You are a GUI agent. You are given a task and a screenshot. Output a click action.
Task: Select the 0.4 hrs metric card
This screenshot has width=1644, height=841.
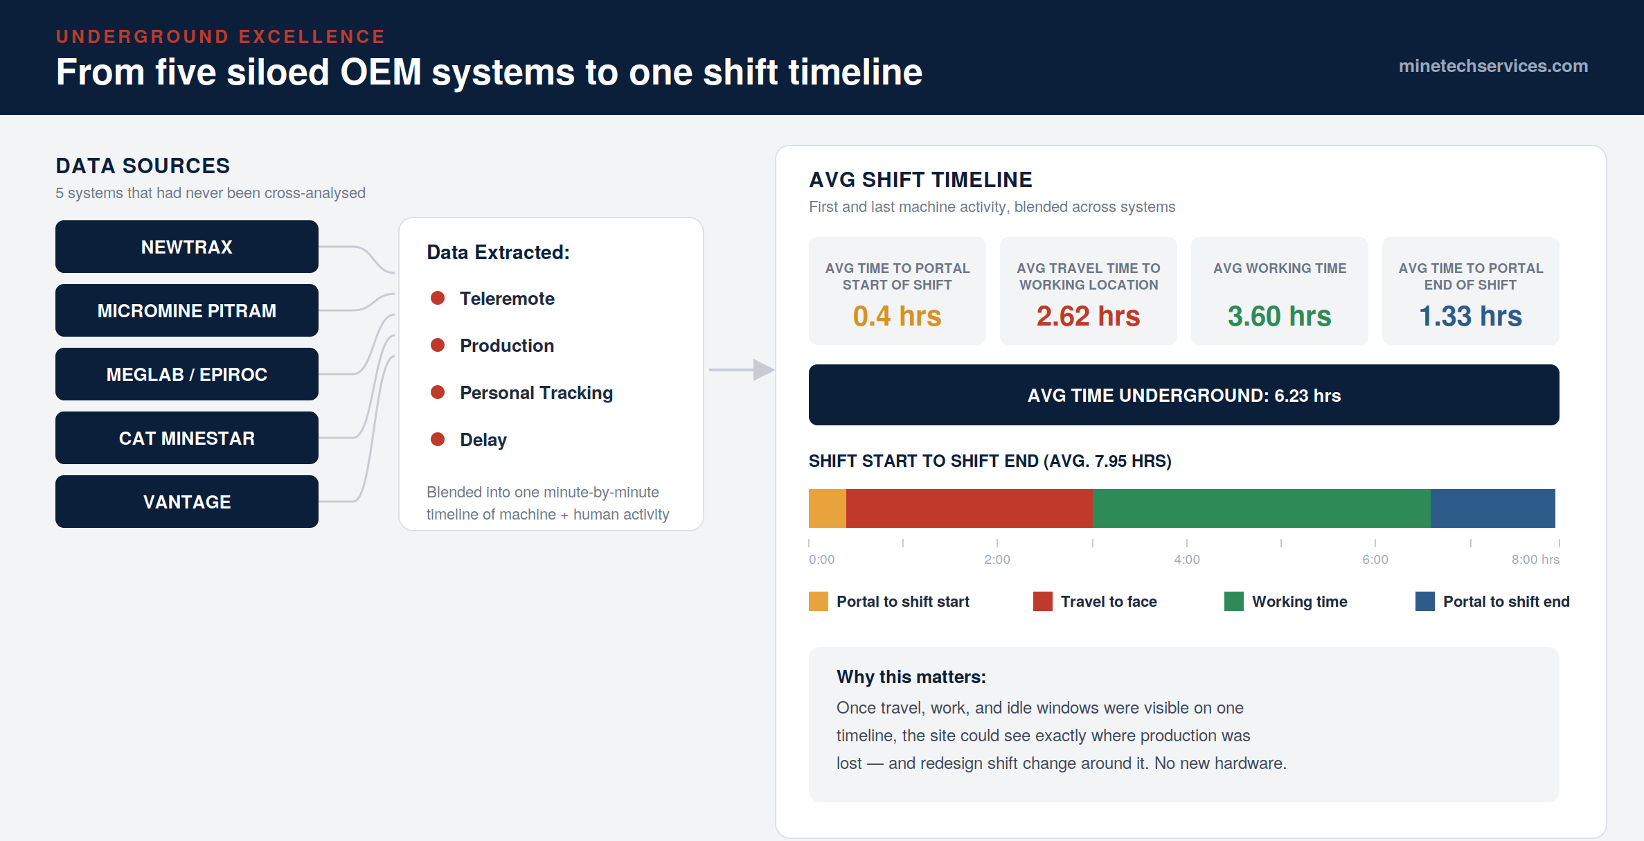(897, 291)
